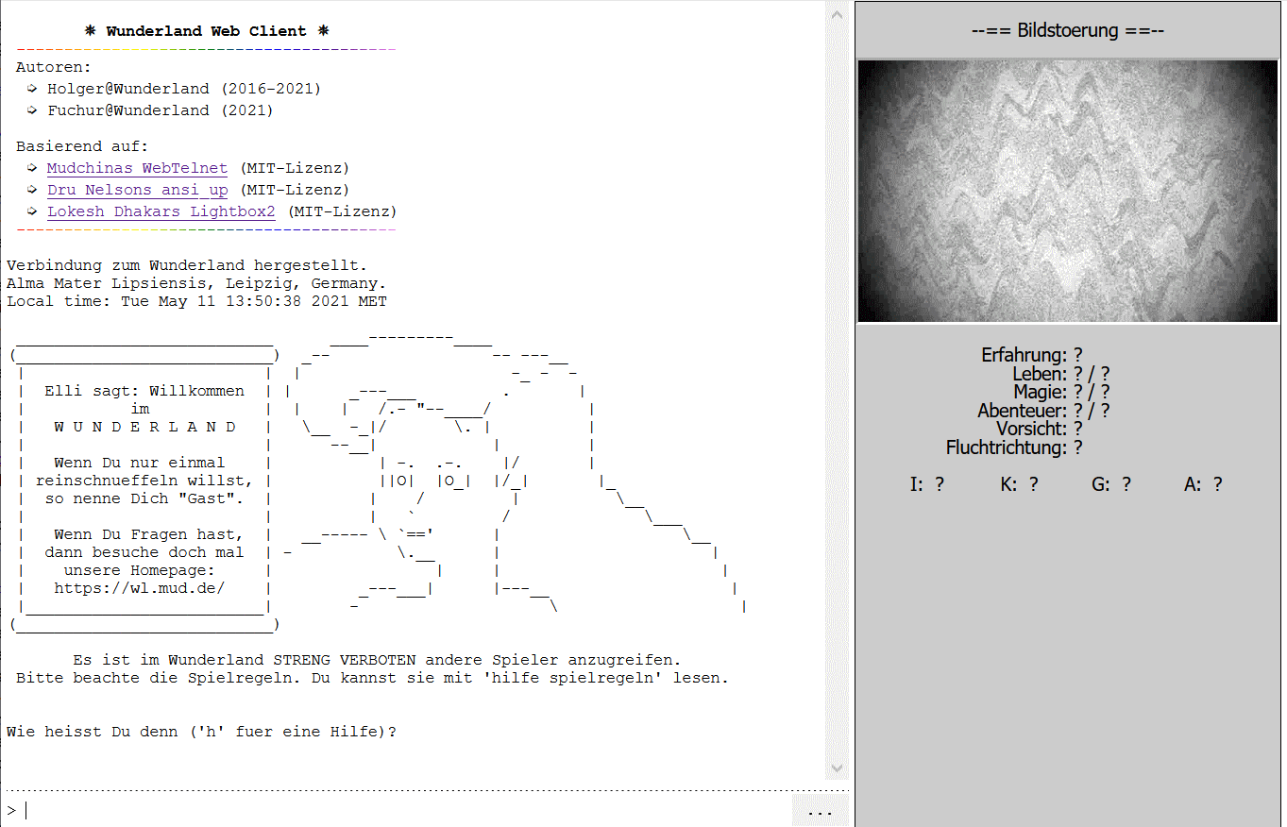Click the 'A: ?' status indicator
The height and width of the screenshot is (827, 1287).
click(x=1204, y=483)
